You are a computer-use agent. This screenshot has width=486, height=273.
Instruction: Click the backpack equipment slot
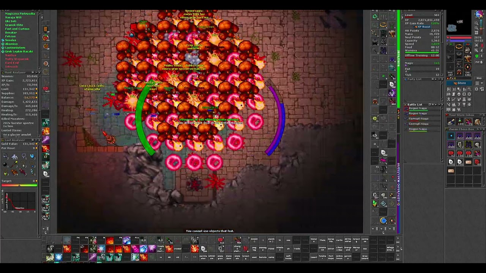468,50
